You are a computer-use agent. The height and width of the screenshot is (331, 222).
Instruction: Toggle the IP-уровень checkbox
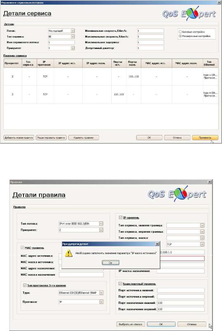point(121,218)
